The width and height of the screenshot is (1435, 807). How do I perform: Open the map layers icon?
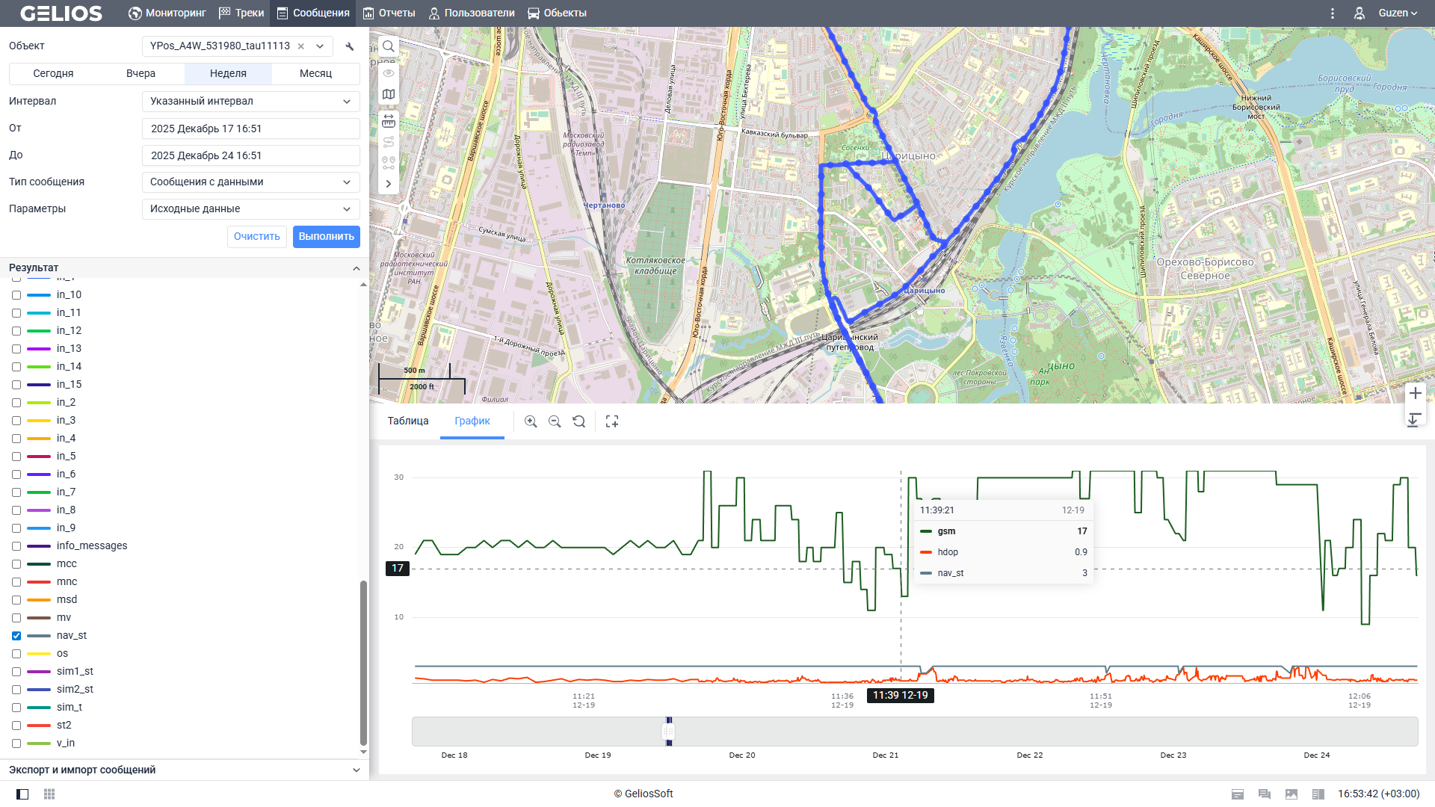pyautogui.click(x=389, y=94)
